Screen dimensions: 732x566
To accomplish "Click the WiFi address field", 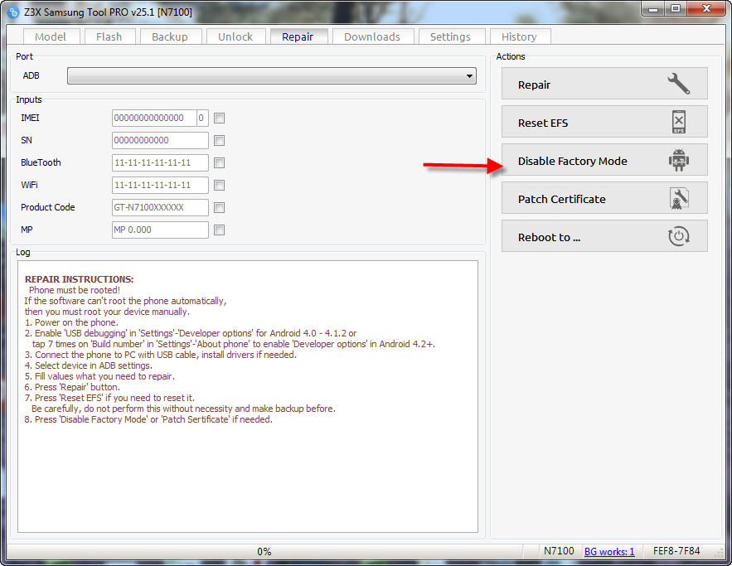I will [160, 186].
